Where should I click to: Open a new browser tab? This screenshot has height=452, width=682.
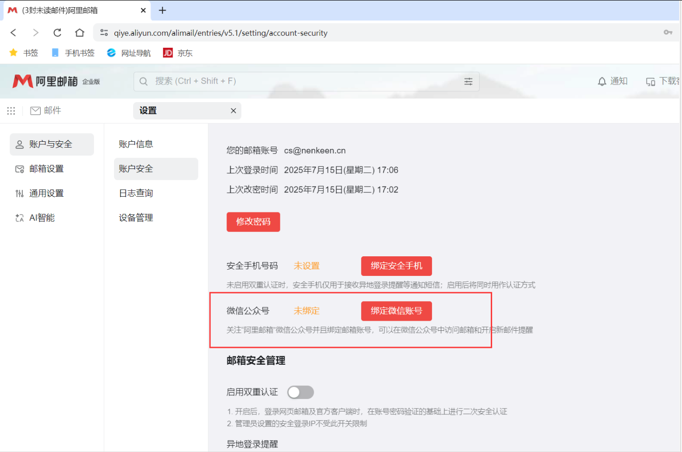tap(162, 10)
